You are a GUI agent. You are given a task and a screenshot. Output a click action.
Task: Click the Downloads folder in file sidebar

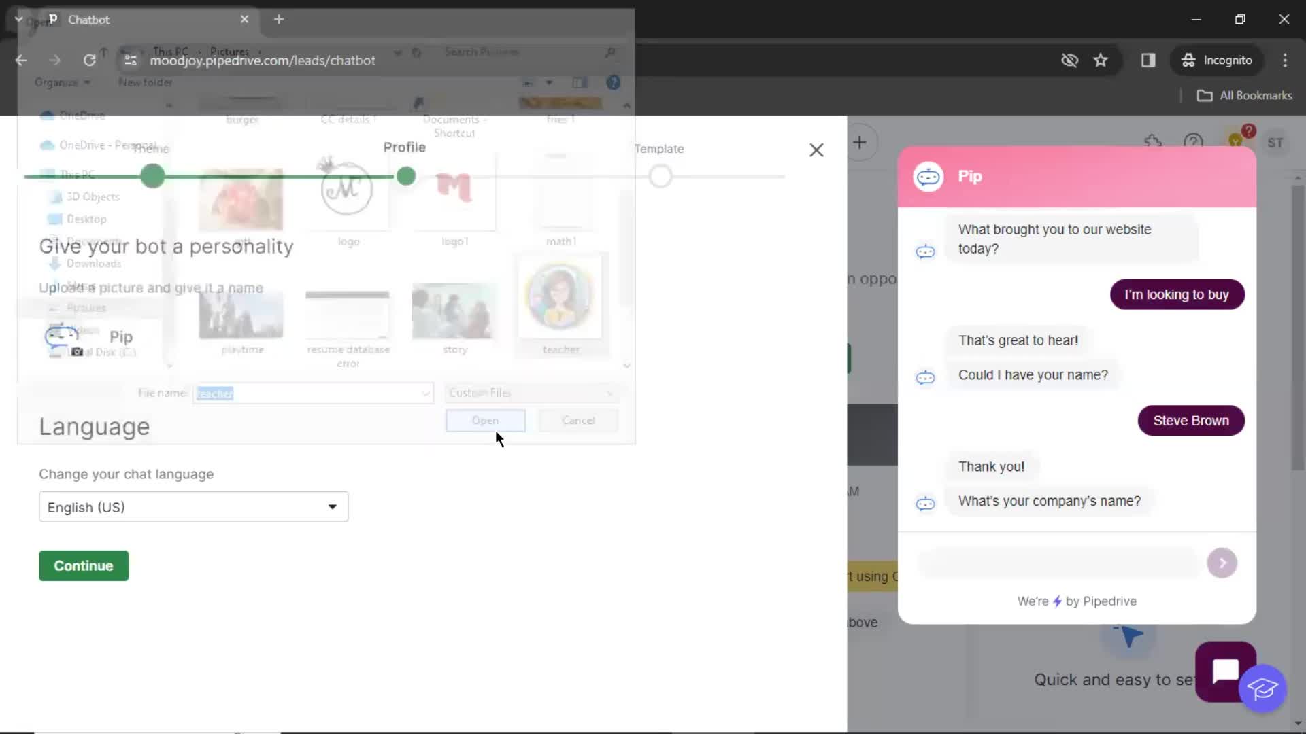(93, 264)
